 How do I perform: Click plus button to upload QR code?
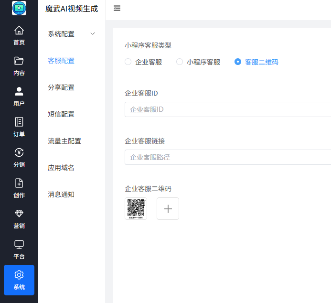click(168, 209)
